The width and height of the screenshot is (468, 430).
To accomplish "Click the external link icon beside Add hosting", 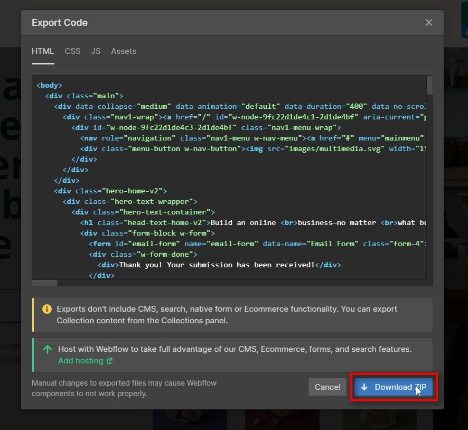I will pos(109,361).
